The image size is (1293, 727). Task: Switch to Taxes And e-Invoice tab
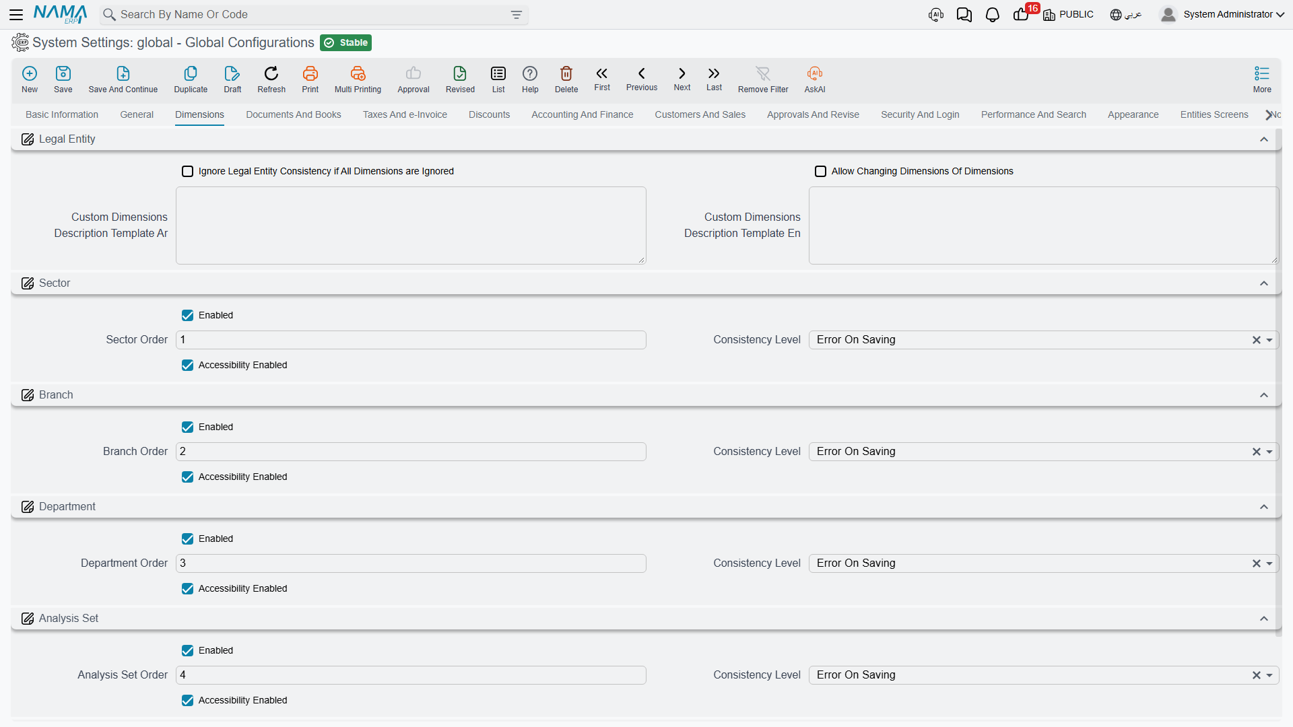[x=405, y=115]
